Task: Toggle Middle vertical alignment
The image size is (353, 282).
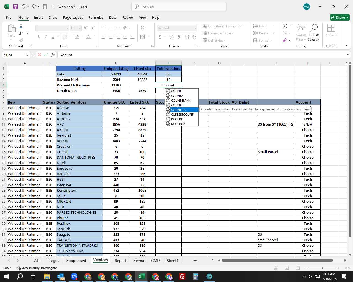Action: 111,28
